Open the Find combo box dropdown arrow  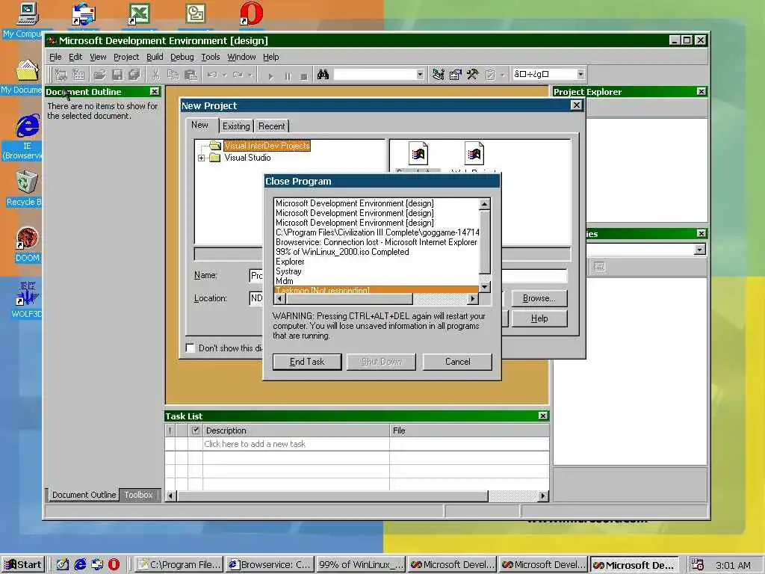pos(420,75)
